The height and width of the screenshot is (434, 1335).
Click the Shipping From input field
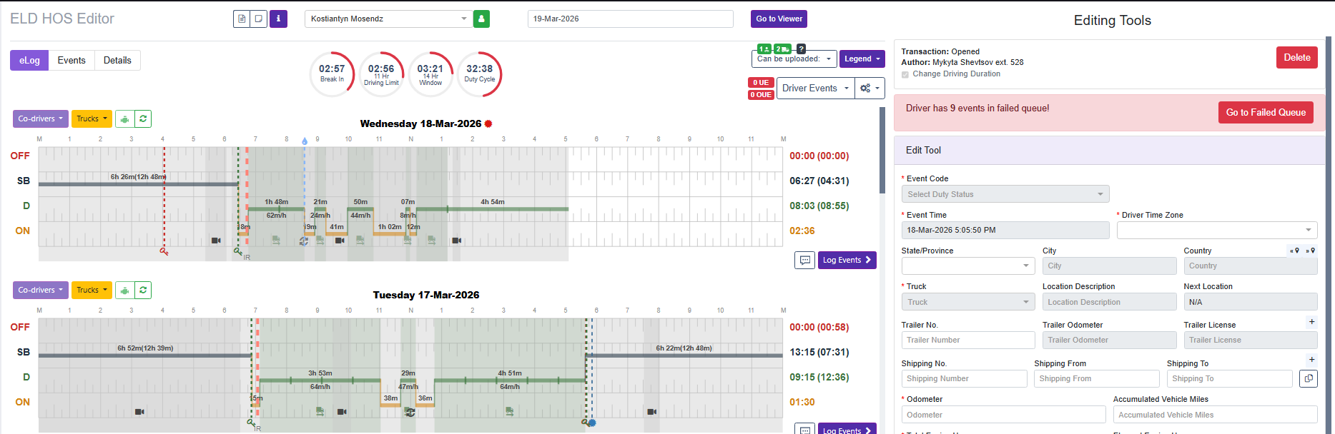coord(1096,378)
